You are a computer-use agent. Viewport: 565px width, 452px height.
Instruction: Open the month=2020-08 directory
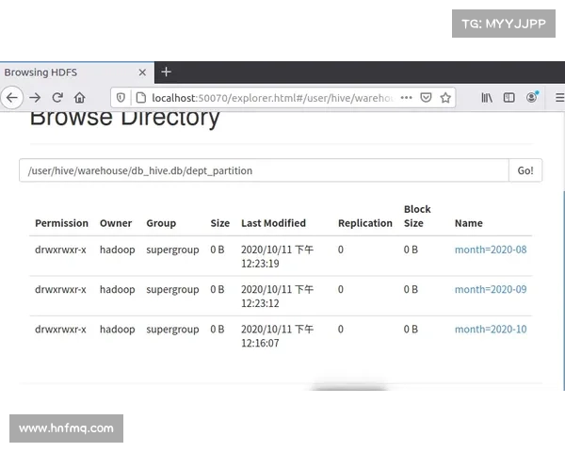(x=490, y=250)
